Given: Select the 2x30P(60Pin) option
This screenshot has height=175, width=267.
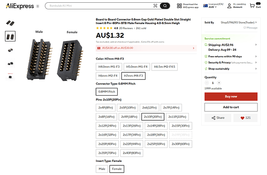Looking at the screenshot, I should pos(181,144).
